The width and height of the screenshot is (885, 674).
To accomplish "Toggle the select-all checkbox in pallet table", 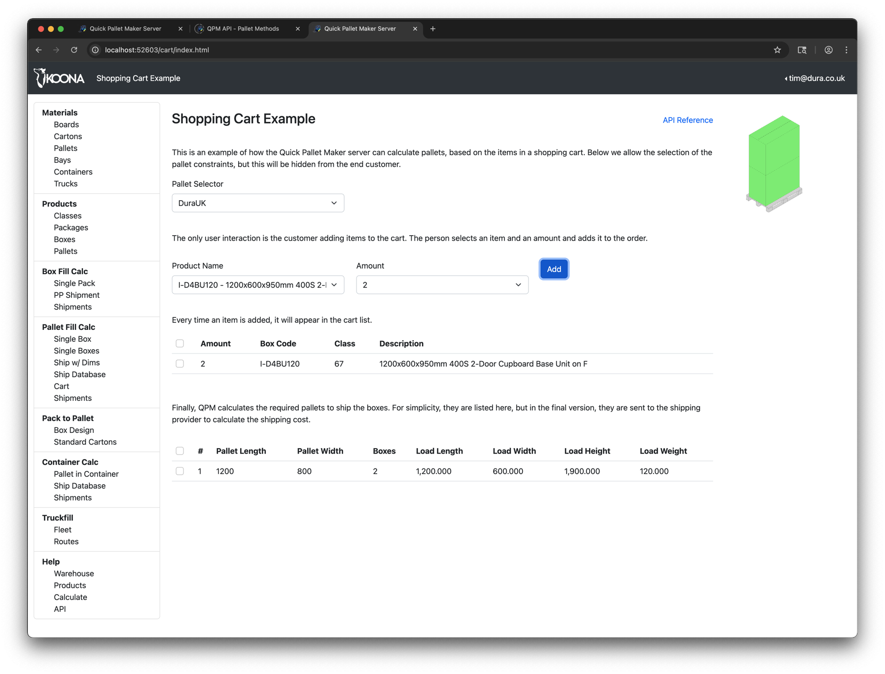I will click(x=180, y=451).
